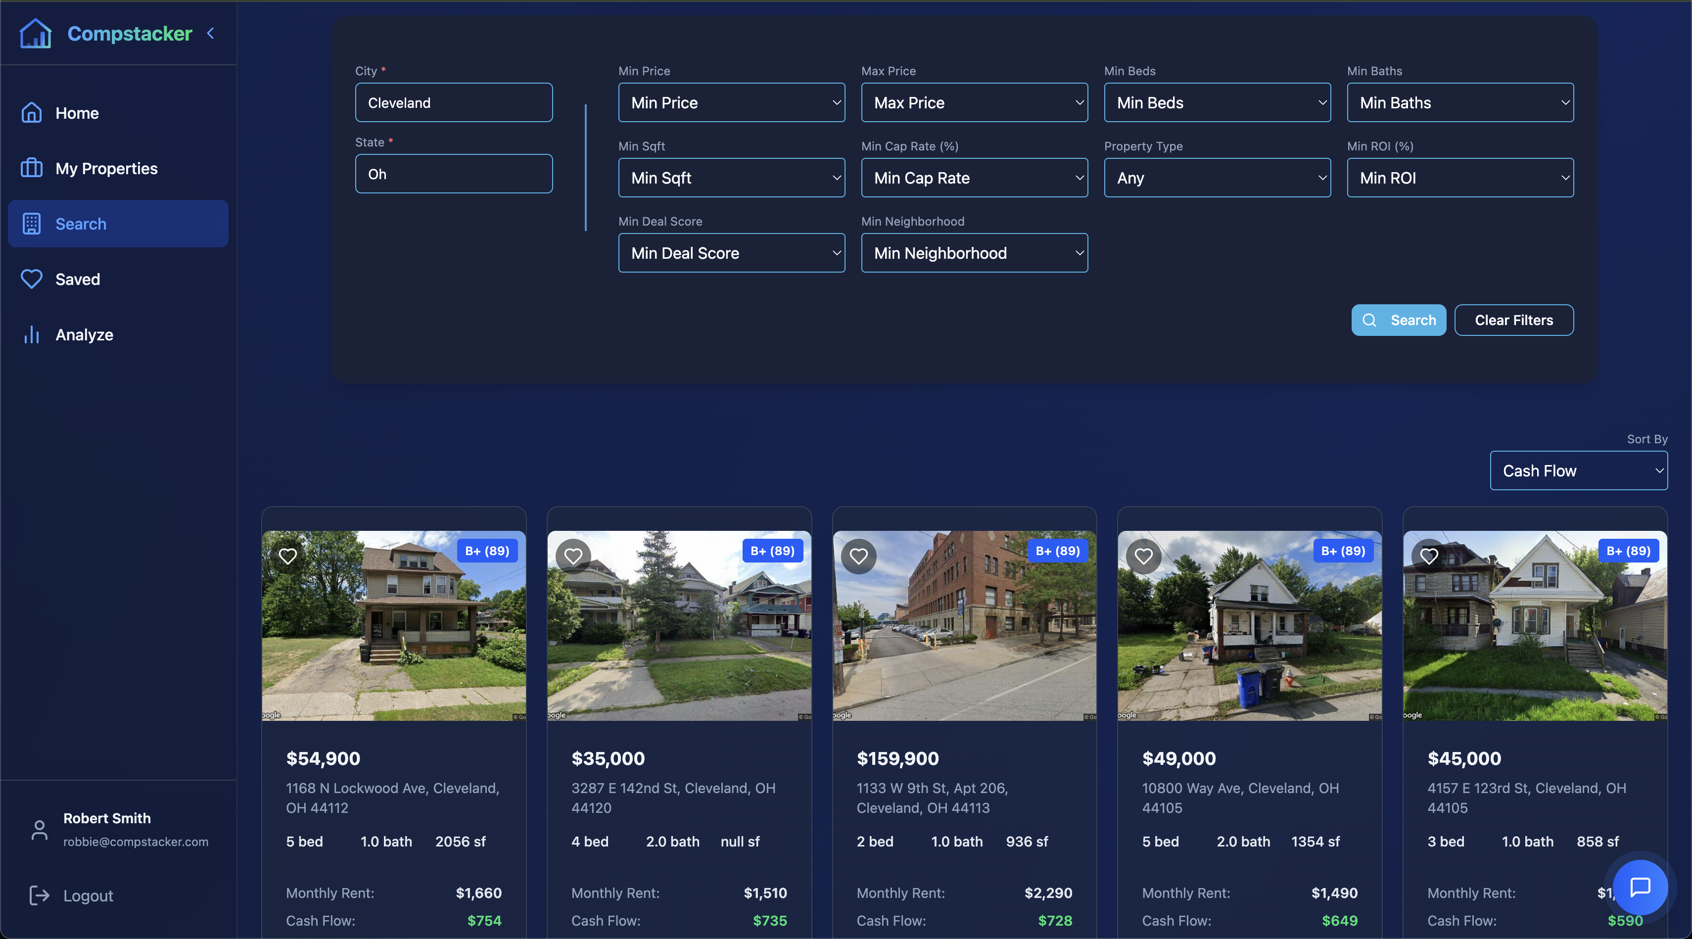Click the Analyze bar chart icon

(x=32, y=335)
